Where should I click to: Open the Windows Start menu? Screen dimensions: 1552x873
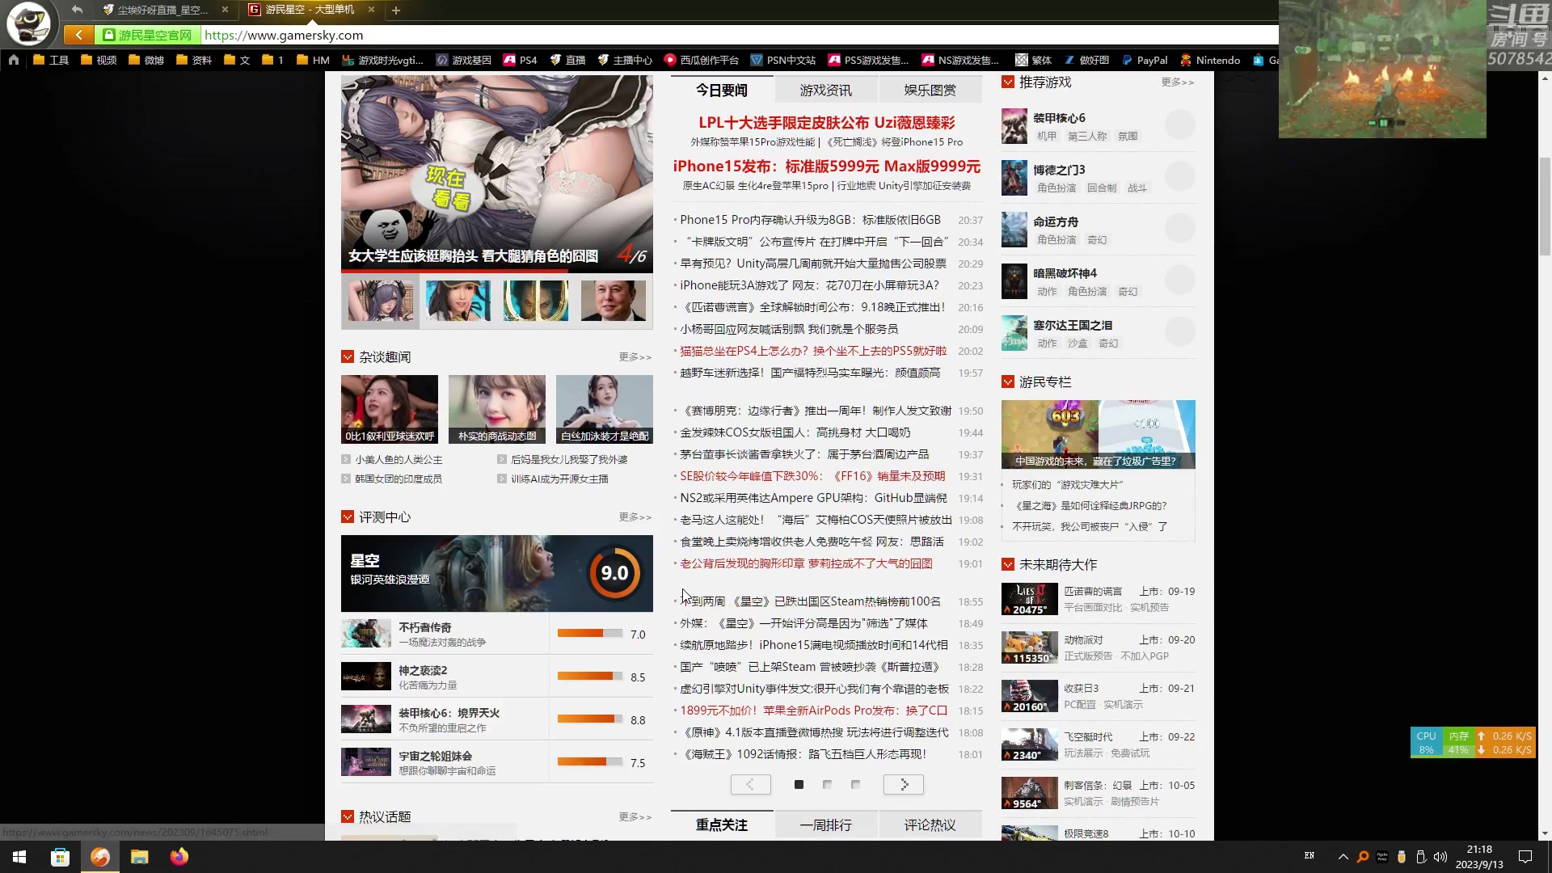click(x=19, y=857)
